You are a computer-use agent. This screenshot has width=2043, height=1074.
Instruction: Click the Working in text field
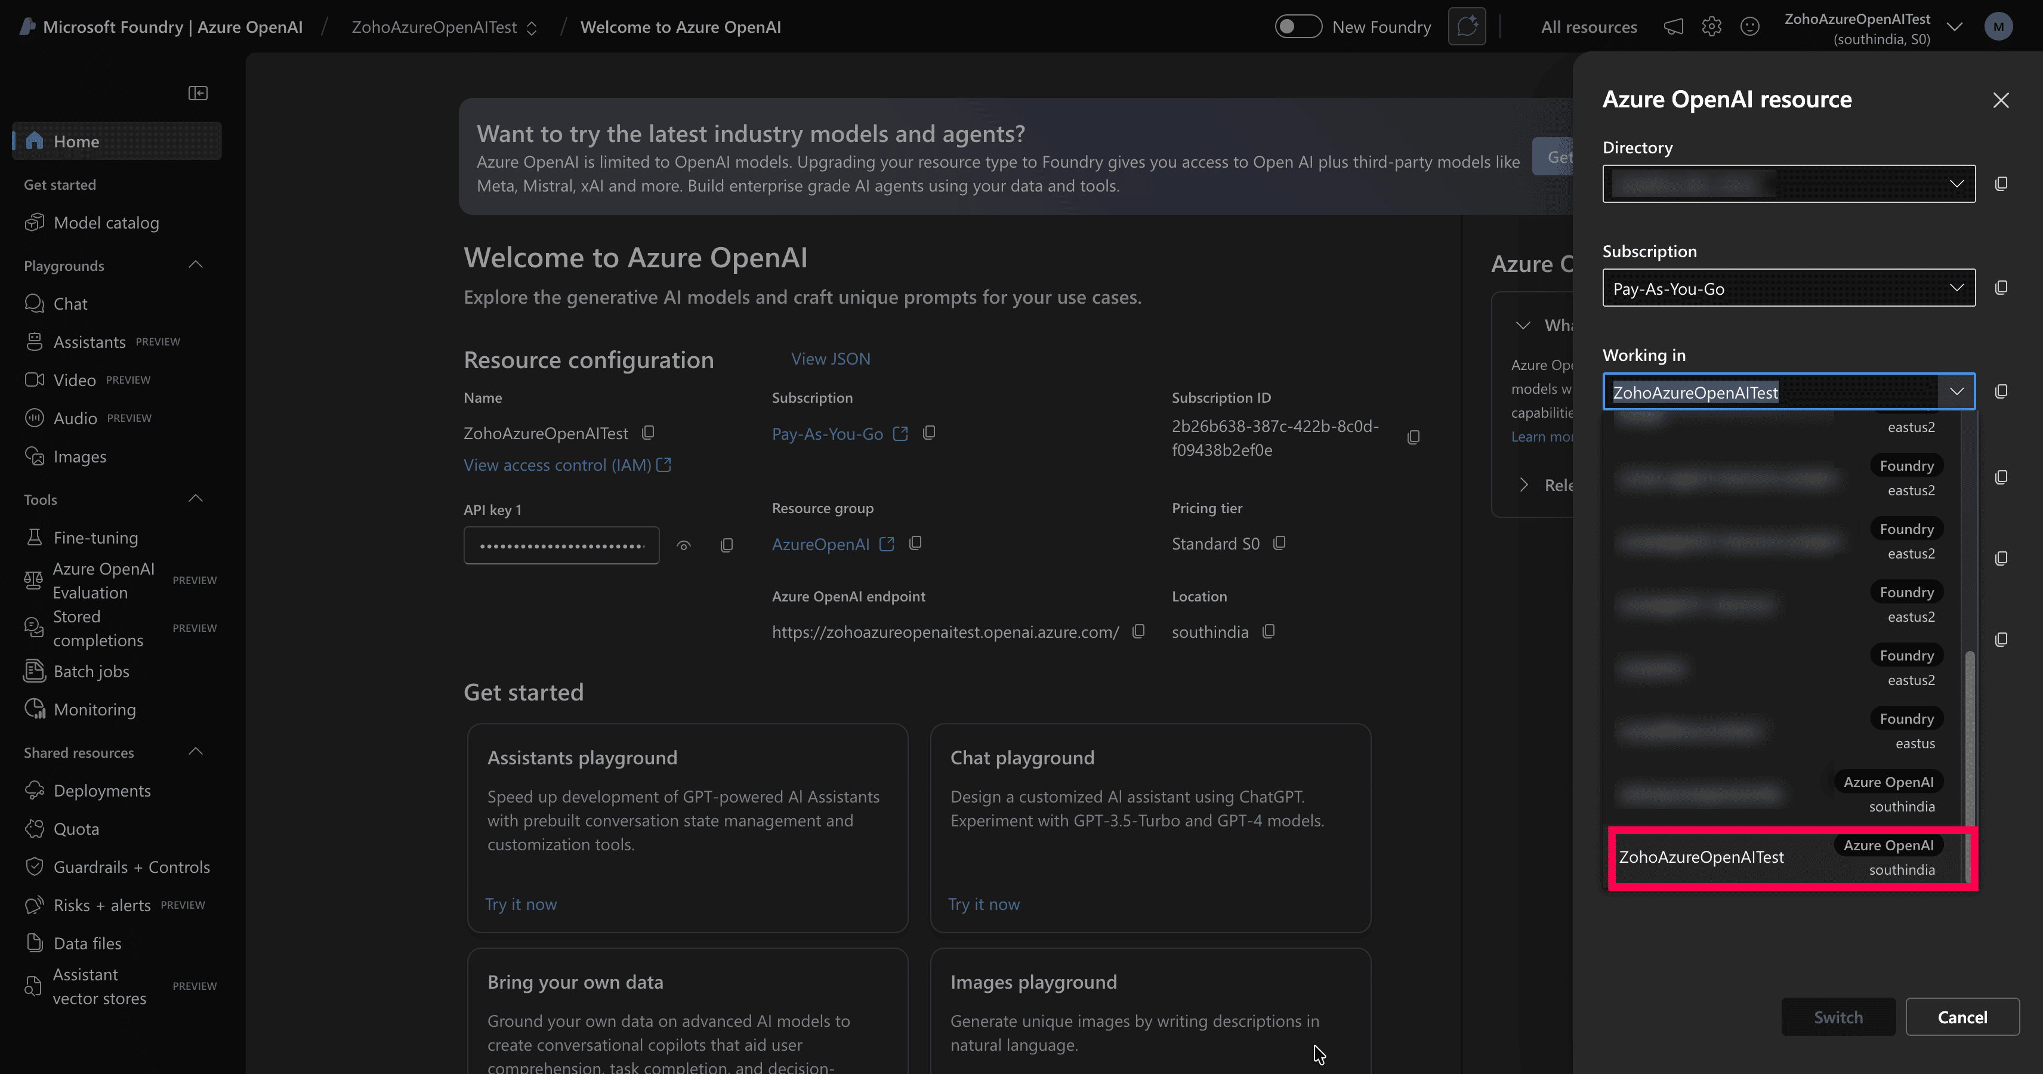1770,392
